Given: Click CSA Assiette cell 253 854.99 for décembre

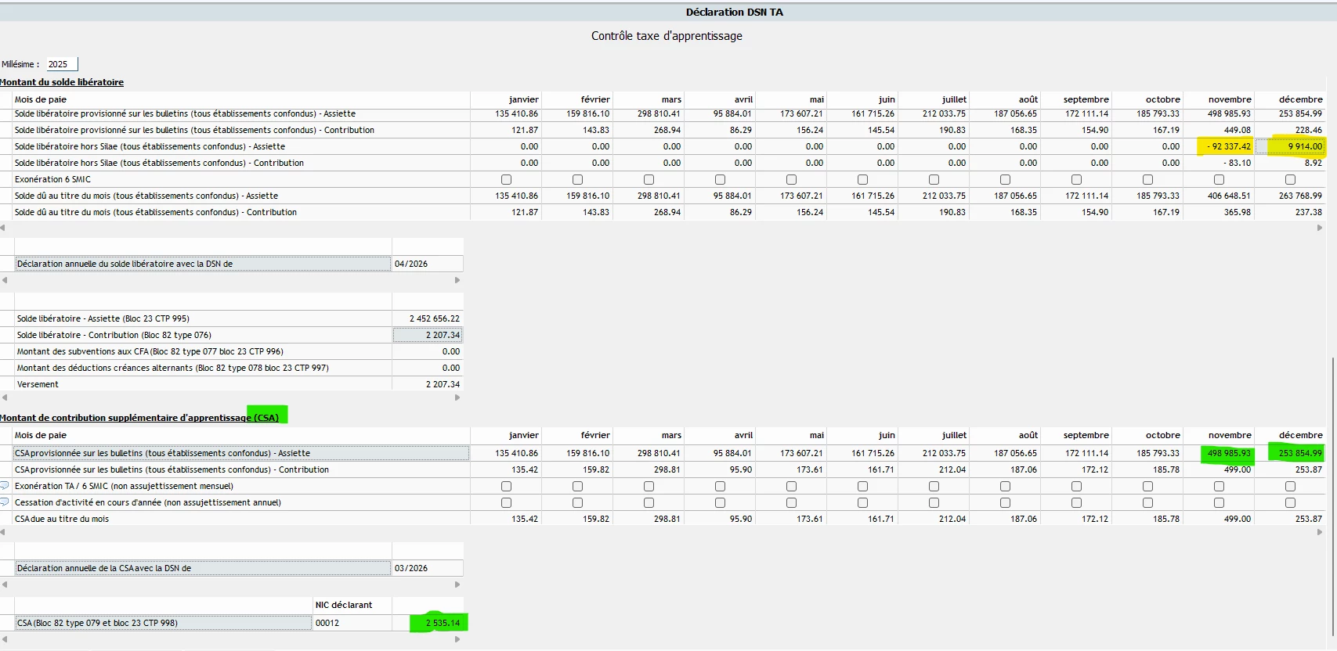Looking at the screenshot, I should (1291, 453).
